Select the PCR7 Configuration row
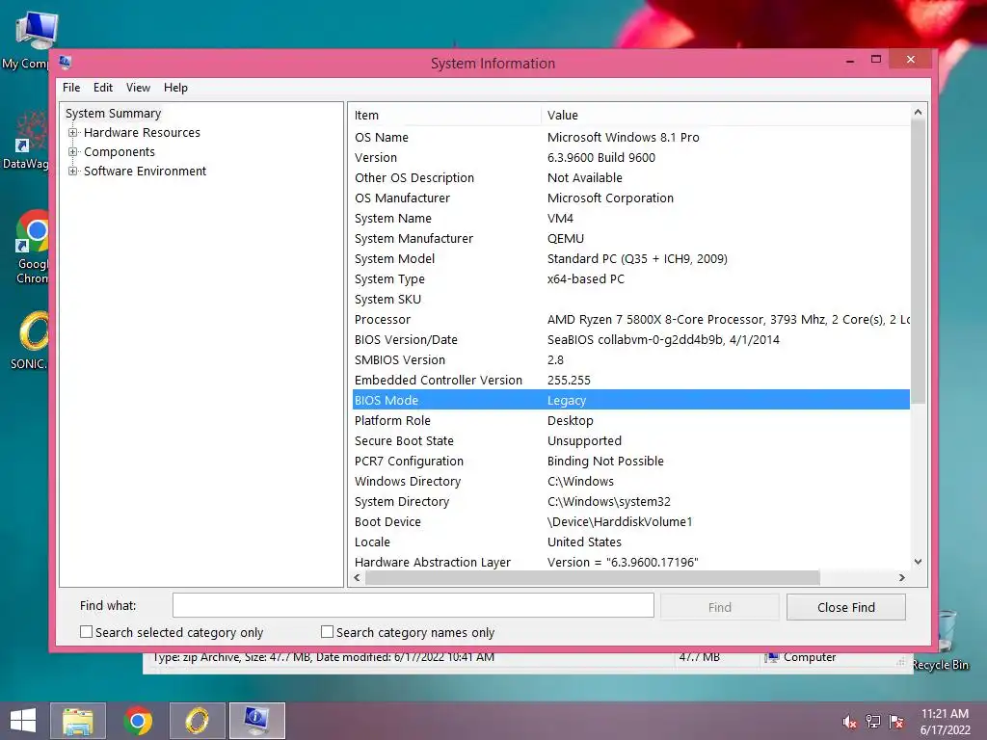This screenshot has height=740, width=987. [630, 462]
